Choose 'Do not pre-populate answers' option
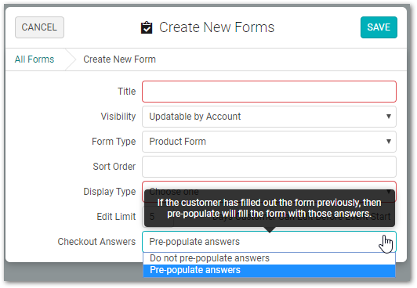 coord(269,258)
